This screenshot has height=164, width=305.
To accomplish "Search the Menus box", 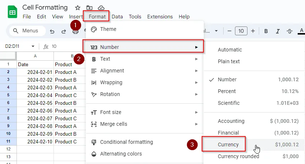I will (27, 31).
